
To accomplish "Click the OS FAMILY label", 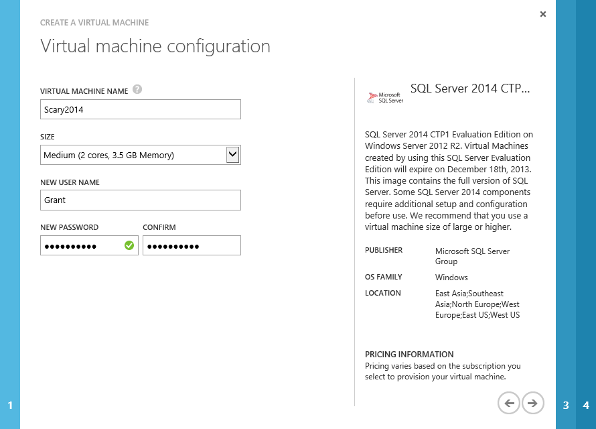I will point(384,278).
